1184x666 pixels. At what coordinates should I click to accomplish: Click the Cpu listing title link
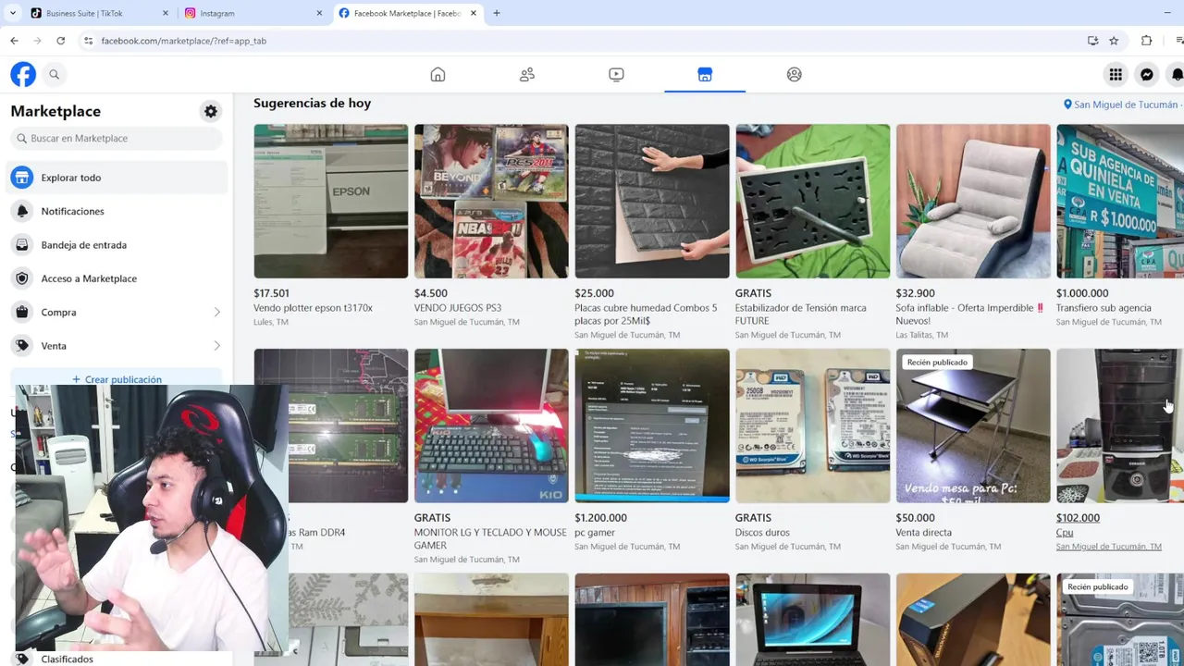1065,533
